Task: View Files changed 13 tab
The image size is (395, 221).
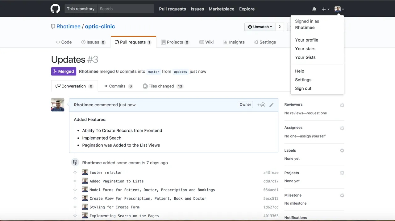Action: (163, 86)
